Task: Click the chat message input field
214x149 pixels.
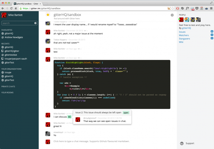Action: [x=92, y=141]
